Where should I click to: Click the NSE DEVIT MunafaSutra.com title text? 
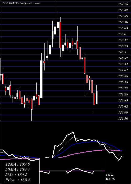click(21, 3)
